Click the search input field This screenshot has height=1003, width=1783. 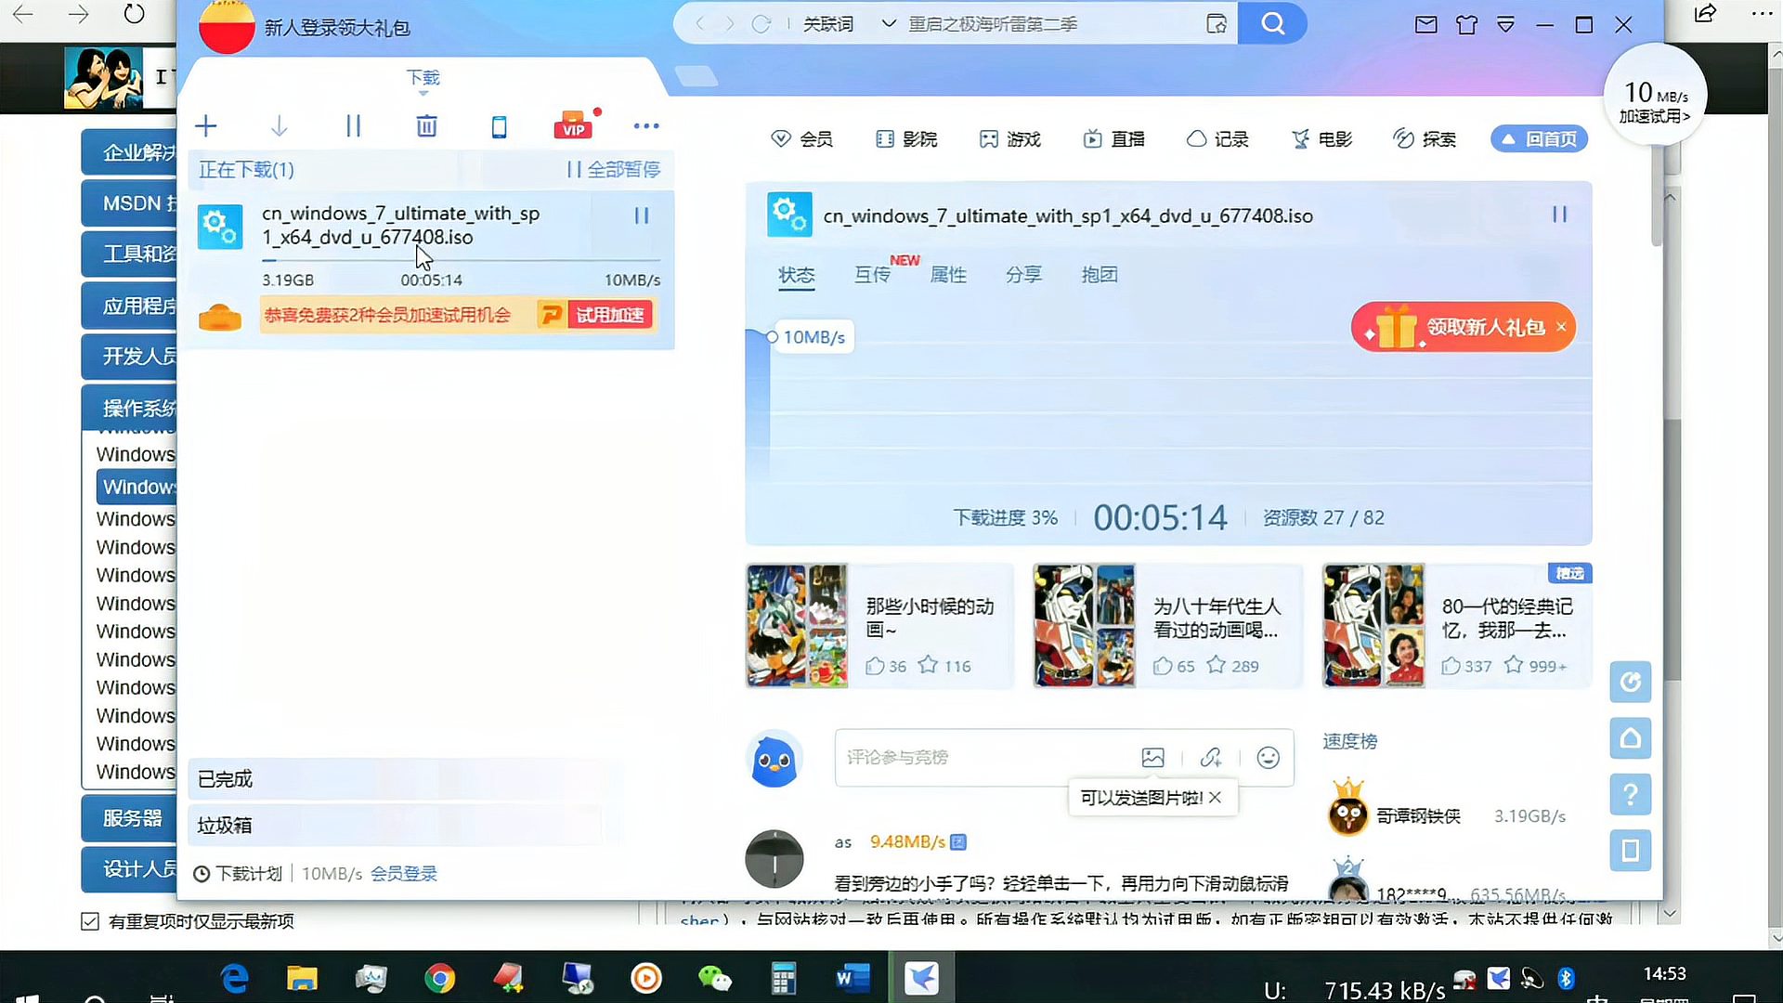(1049, 24)
